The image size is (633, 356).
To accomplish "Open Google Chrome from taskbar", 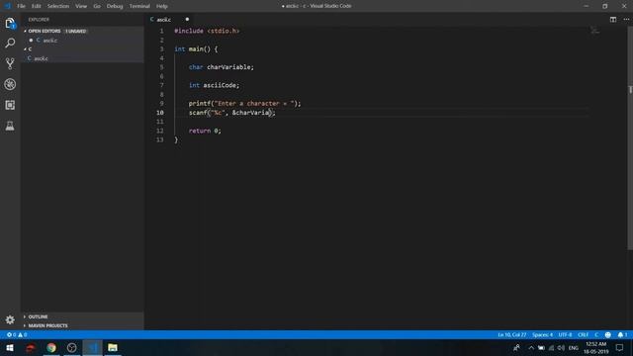I will [51, 347].
